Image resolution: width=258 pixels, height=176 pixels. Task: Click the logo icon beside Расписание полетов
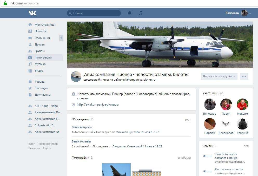(207, 171)
